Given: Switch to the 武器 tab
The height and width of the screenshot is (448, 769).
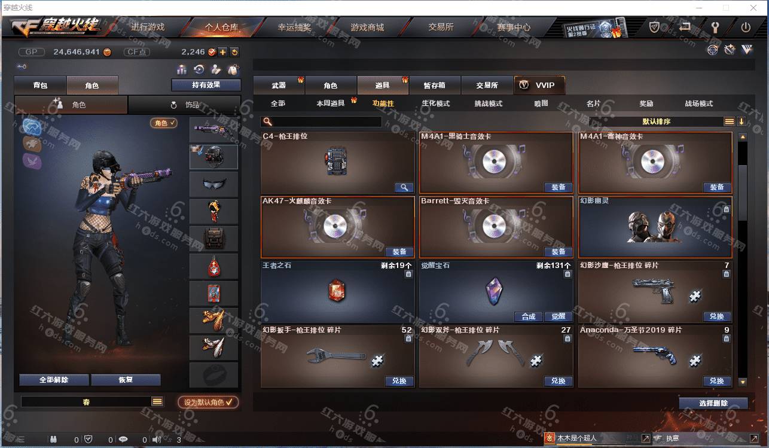Looking at the screenshot, I should [x=279, y=86].
